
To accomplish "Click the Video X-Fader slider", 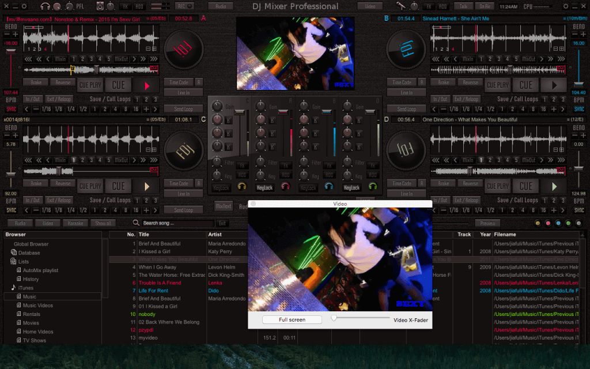I will 334,318.
